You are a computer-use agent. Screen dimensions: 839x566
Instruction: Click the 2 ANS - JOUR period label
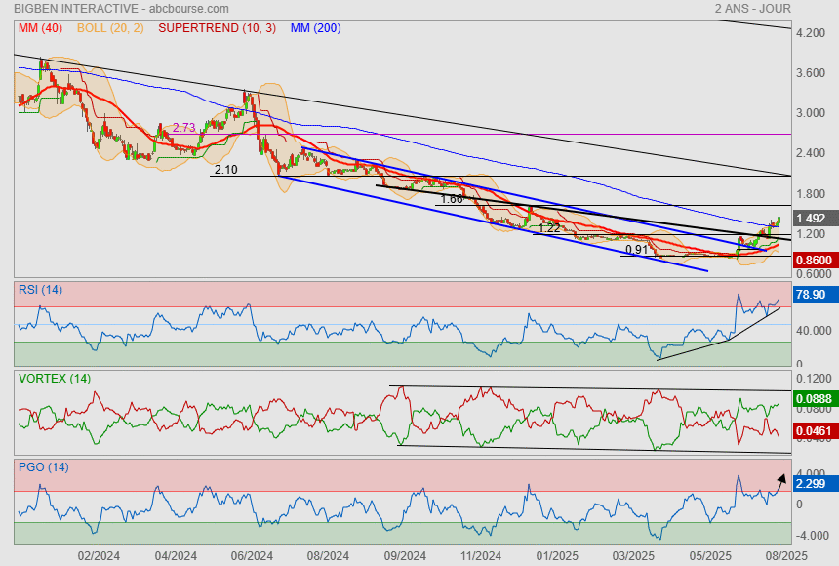click(x=752, y=8)
